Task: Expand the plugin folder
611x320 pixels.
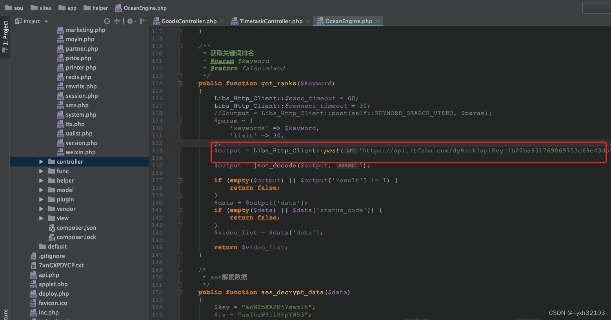Action: click(41, 199)
